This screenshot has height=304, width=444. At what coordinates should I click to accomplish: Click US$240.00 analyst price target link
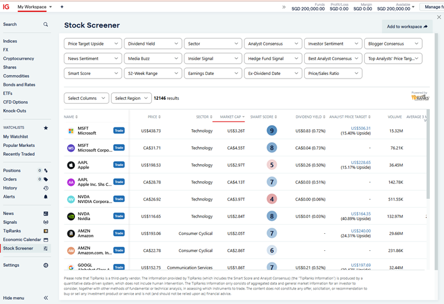click(361, 231)
